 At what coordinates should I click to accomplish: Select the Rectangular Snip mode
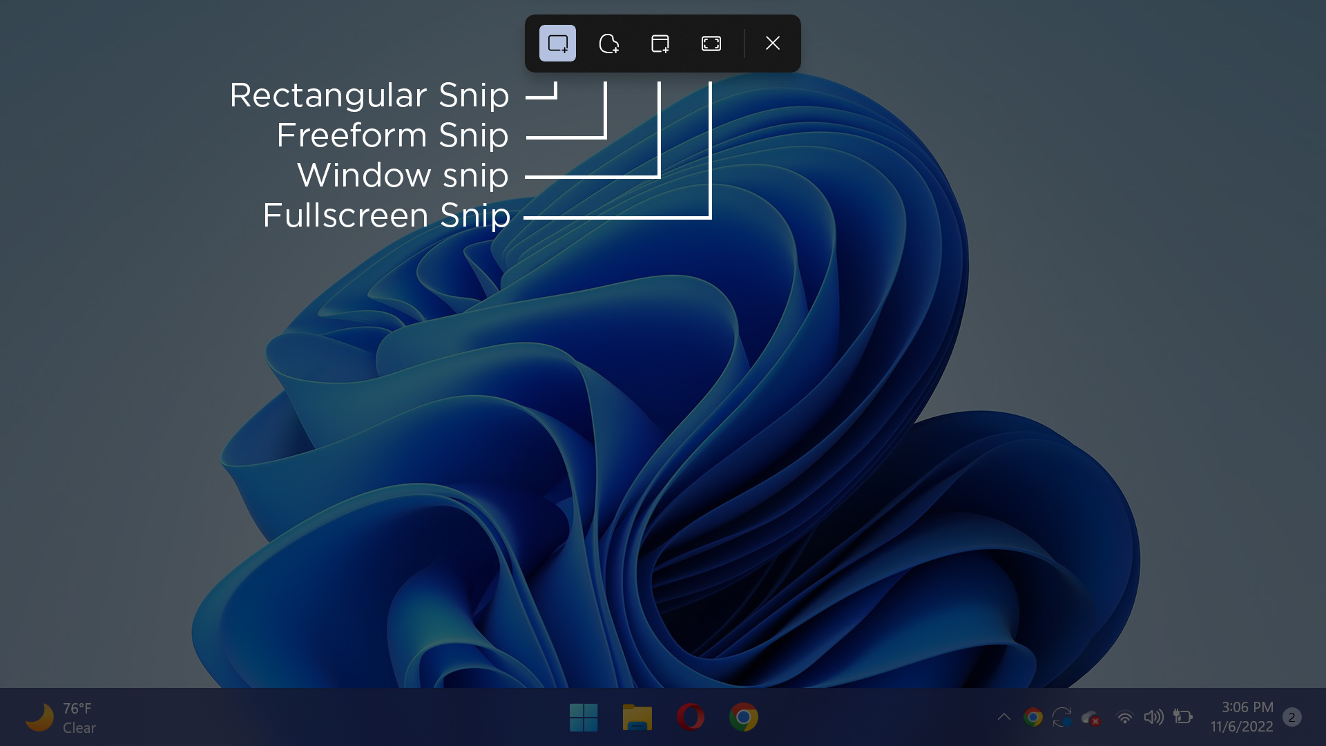pyautogui.click(x=557, y=44)
